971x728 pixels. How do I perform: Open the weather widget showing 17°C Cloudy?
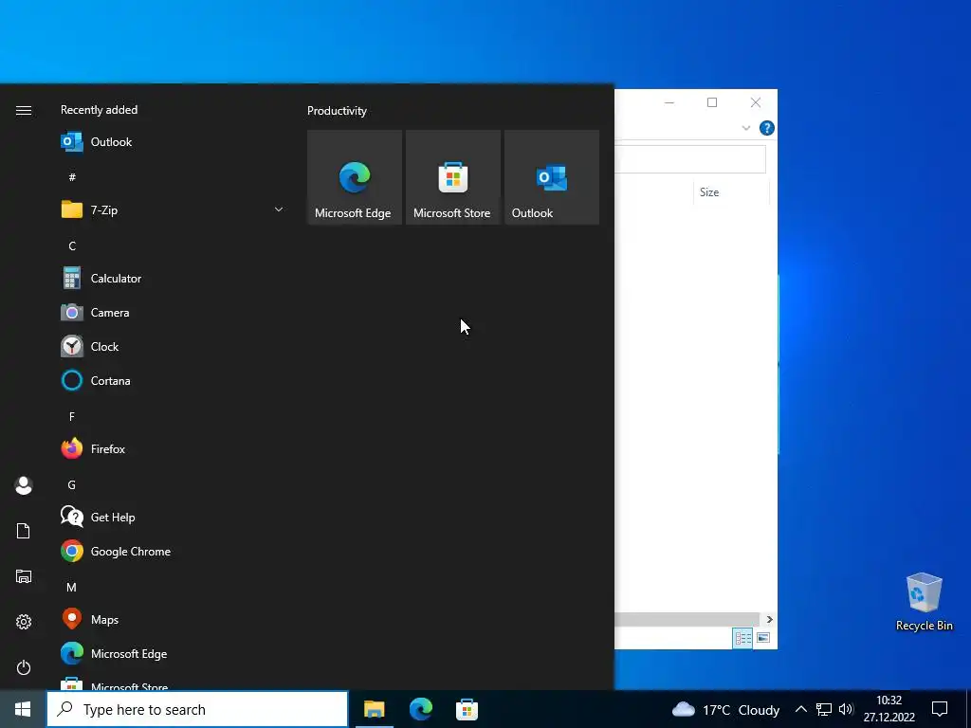pos(725,709)
